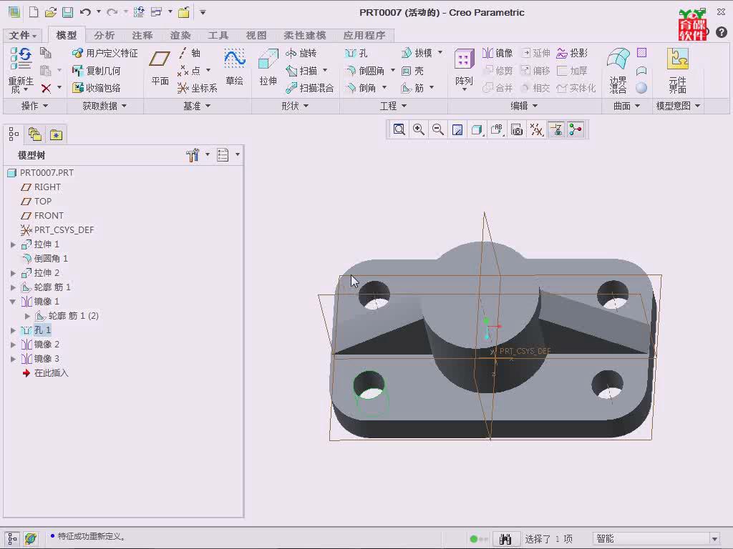The width and height of the screenshot is (733, 549).
Task: Open the help question mark icon
Action: tap(722, 31)
